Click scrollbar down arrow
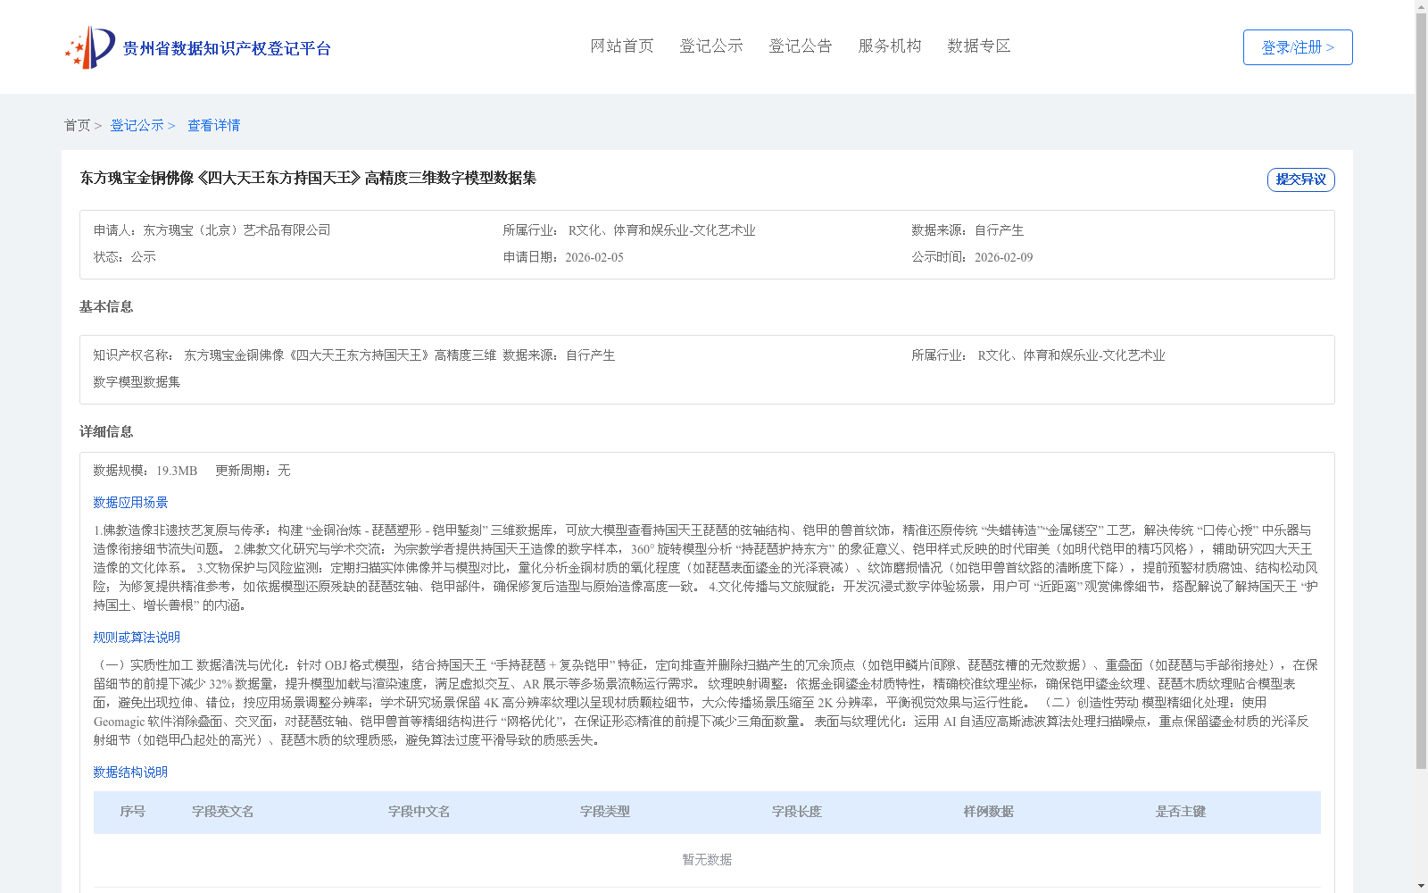The width and height of the screenshot is (1428, 893). (x=1421, y=886)
